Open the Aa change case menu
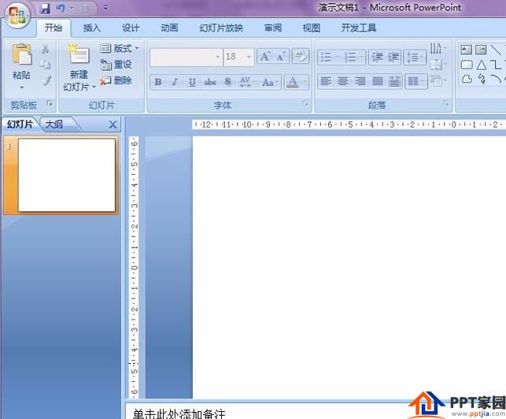This screenshot has height=419, width=506. coord(269,82)
